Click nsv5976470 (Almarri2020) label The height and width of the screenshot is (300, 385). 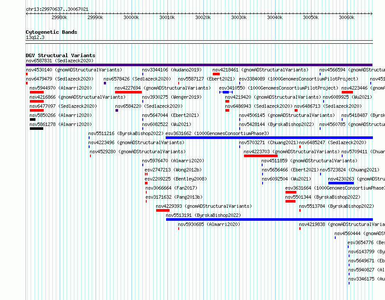(x=173, y=161)
